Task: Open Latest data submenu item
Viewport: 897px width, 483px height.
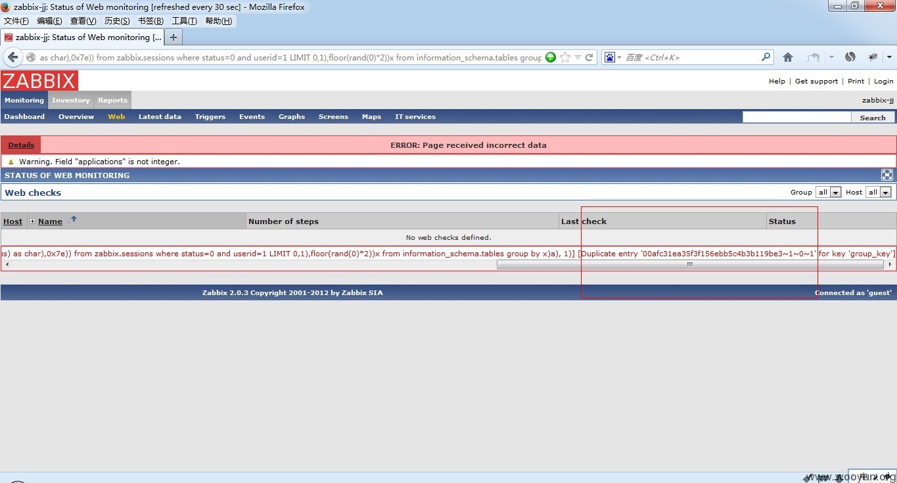Action: tap(160, 117)
